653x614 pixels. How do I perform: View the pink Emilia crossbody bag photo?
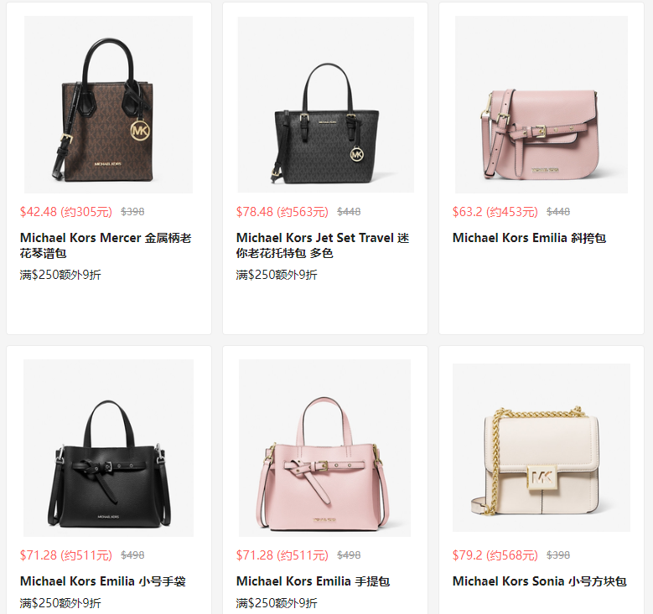click(x=542, y=105)
